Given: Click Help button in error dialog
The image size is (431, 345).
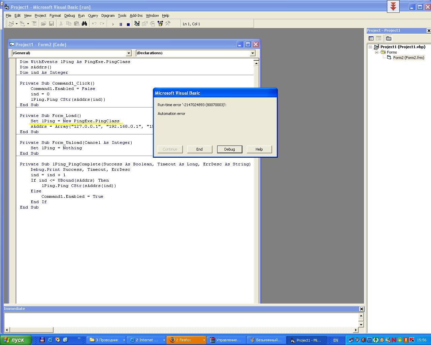Looking at the screenshot, I should click(259, 149).
